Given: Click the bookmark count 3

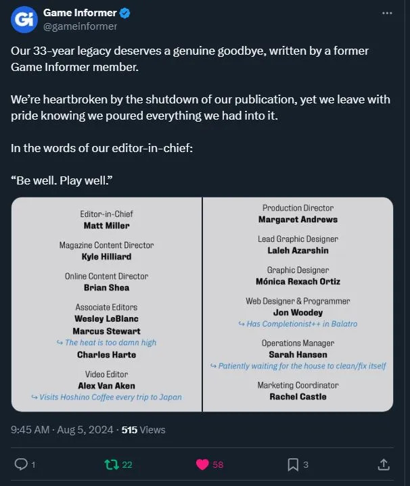Looking at the screenshot, I should (x=306, y=464).
